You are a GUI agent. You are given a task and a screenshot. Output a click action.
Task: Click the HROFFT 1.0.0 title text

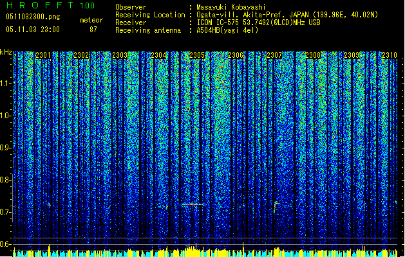tap(51, 5)
